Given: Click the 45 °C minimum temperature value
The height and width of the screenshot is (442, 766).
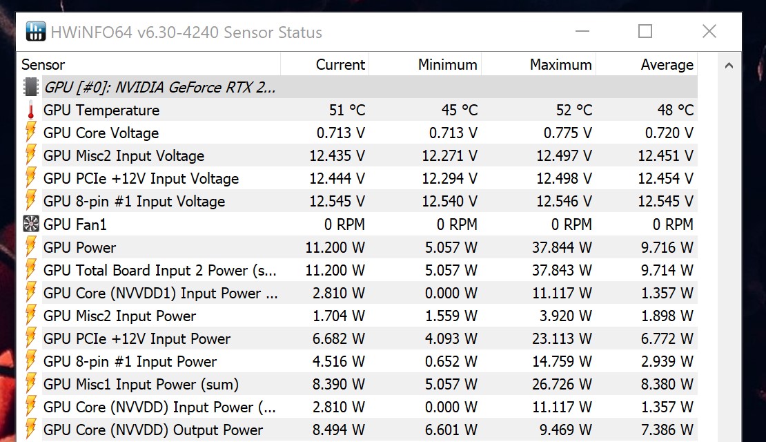Looking at the screenshot, I should (x=459, y=110).
